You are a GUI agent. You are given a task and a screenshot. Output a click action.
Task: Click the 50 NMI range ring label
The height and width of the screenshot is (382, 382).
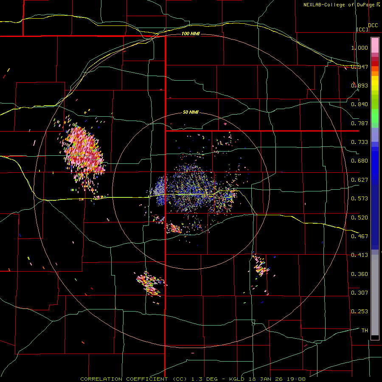191,112
